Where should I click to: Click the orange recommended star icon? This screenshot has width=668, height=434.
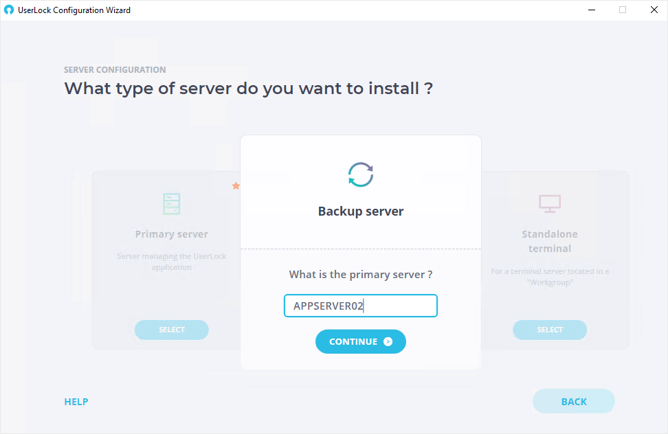[236, 185]
